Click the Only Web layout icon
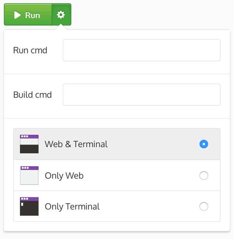This screenshot has height=239, width=234. tap(29, 175)
